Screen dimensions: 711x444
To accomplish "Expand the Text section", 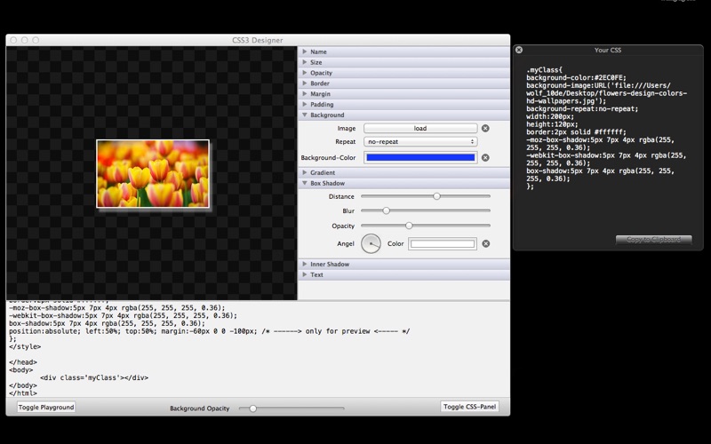I will (403, 274).
